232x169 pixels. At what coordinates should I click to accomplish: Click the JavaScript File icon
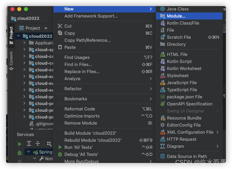click(163, 83)
